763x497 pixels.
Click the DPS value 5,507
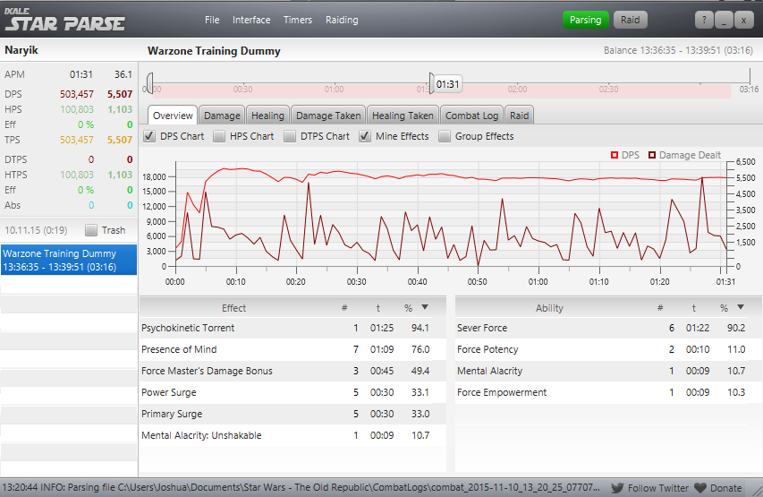tap(120, 94)
